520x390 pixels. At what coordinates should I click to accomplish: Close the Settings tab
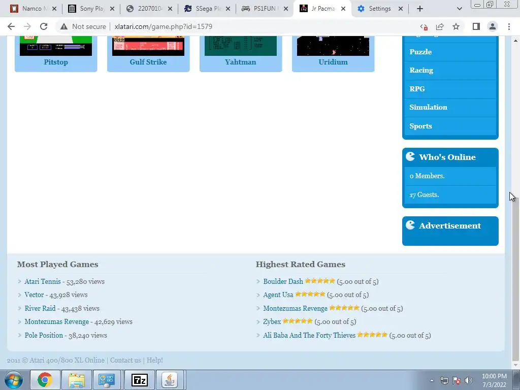coord(401,9)
